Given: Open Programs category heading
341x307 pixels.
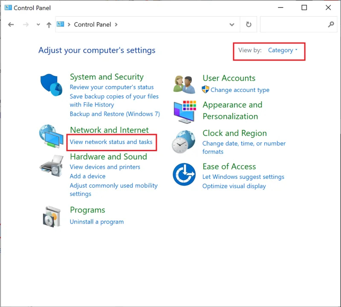Looking at the screenshot, I should (x=87, y=210).
